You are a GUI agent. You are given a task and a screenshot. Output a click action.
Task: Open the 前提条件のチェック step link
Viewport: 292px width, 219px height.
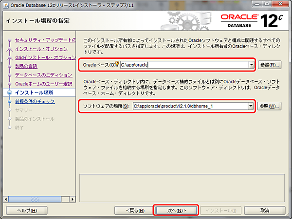35,101
